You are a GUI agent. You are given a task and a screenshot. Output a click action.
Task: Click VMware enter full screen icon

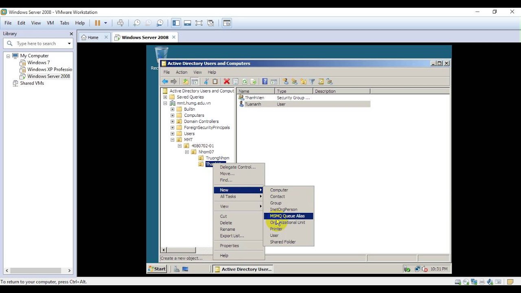tap(199, 23)
